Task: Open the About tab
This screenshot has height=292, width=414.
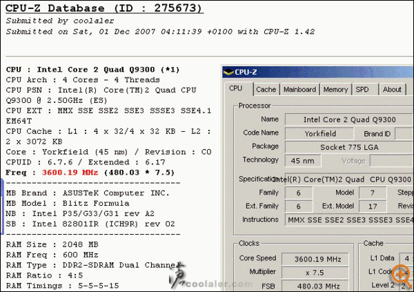Action: 392,90
